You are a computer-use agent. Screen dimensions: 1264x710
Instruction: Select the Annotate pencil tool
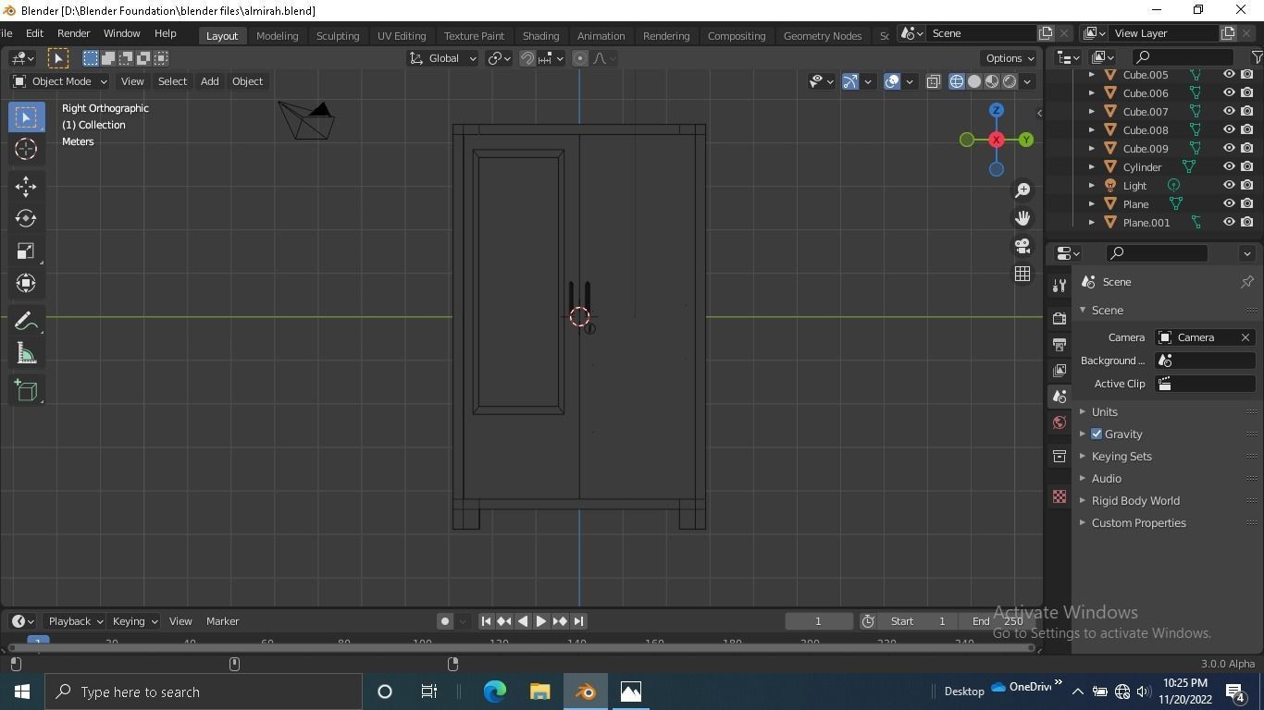click(26, 321)
